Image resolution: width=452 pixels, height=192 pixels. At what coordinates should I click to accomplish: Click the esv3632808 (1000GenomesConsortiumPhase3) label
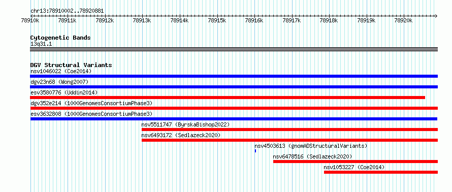point(91,114)
